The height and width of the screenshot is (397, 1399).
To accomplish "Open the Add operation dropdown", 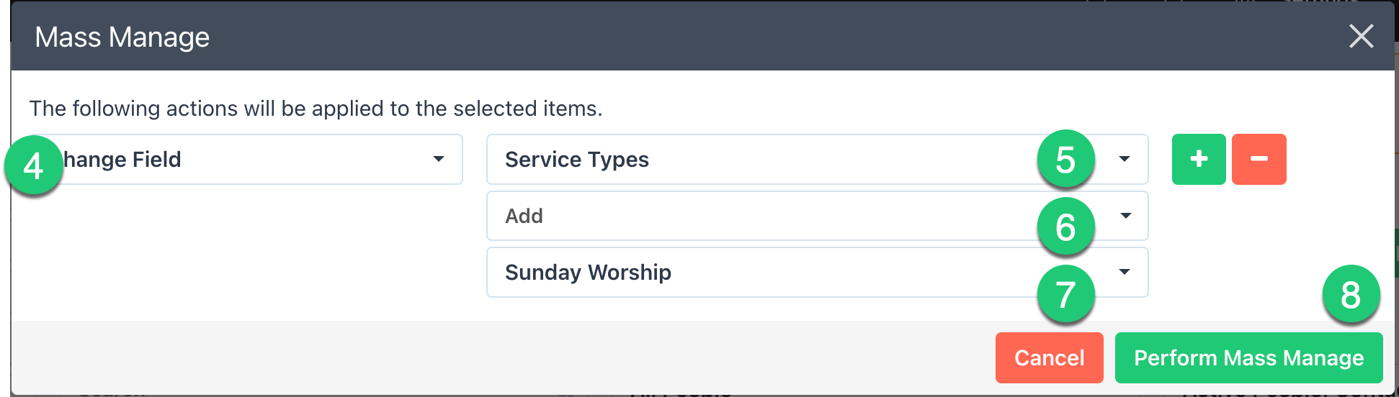I will point(817,216).
